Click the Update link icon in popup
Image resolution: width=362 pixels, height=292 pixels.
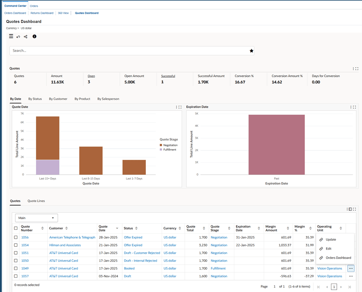pos(321,239)
